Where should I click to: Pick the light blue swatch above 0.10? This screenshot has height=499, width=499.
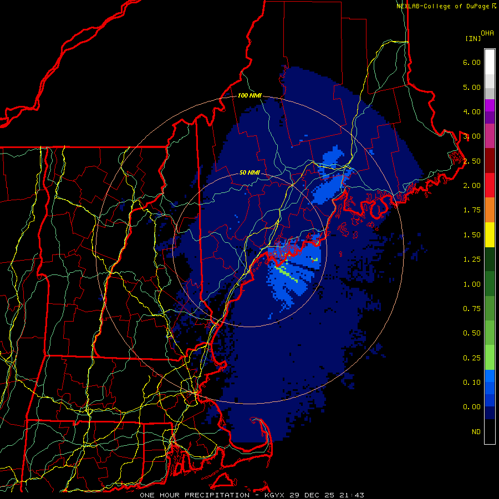(490, 376)
